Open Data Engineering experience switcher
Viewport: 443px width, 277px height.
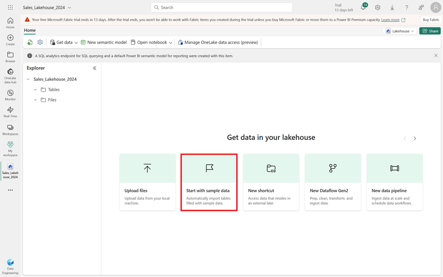tap(10, 266)
